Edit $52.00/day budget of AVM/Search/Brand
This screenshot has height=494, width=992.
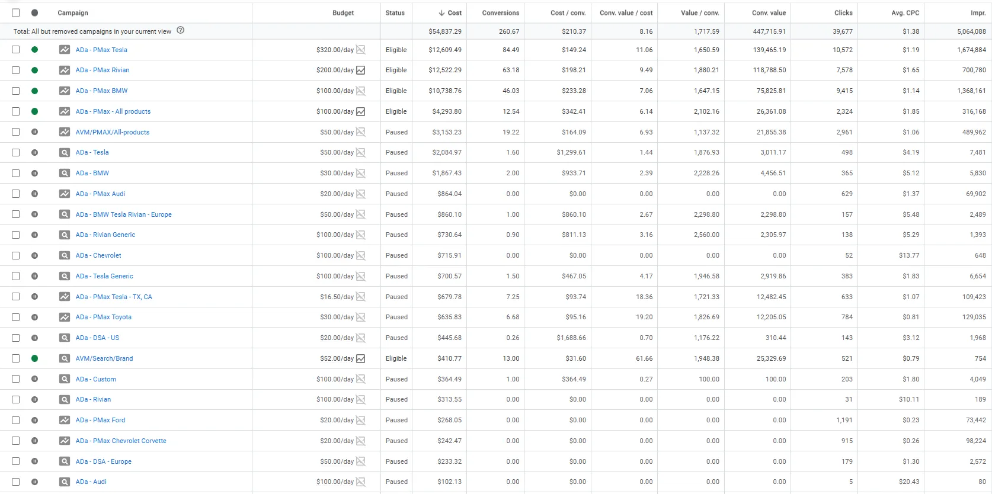tap(337, 358)
